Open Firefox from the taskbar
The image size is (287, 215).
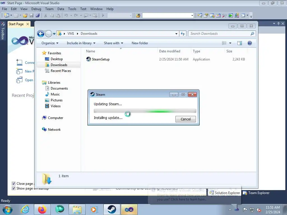click(42, 209)
